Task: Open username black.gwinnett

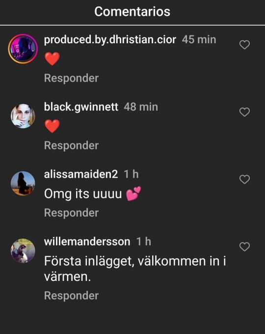Action: pos(81,107)
